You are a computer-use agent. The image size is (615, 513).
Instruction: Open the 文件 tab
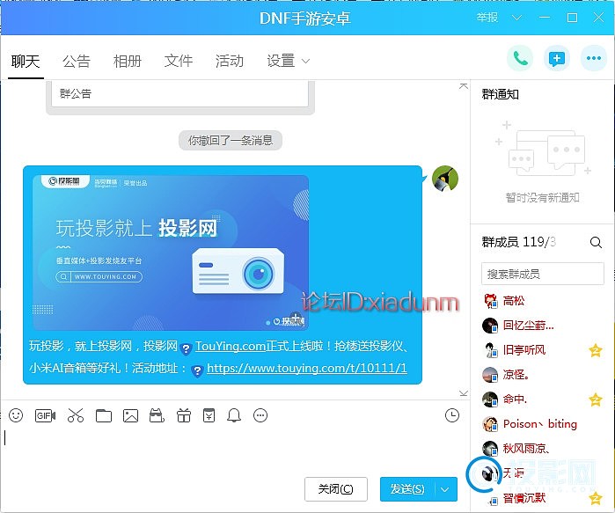pos(179,62)
